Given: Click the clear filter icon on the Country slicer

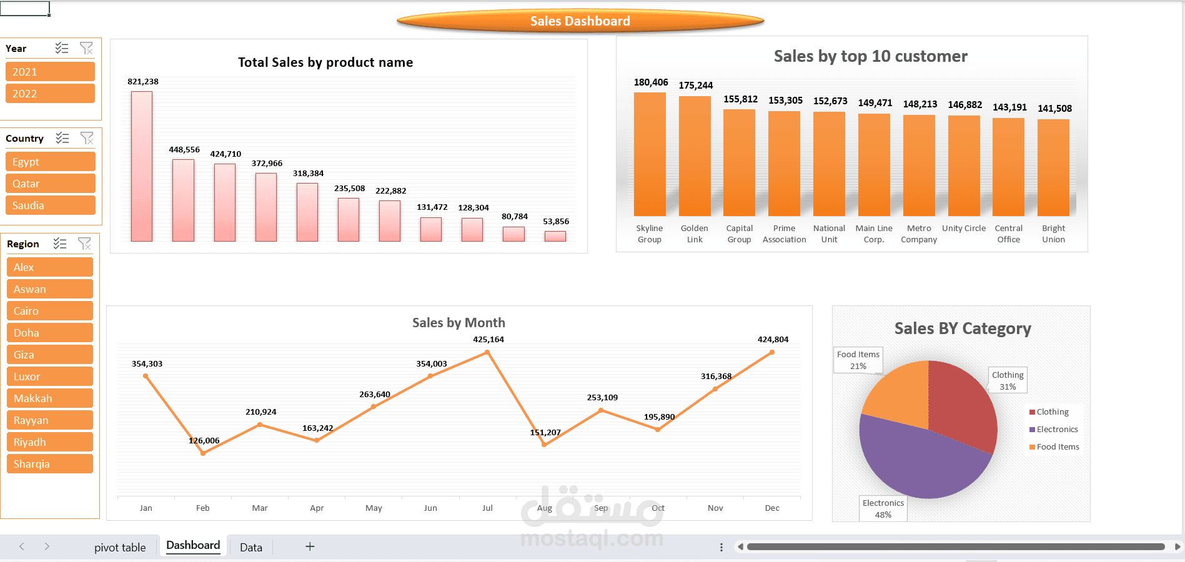Looking at the screenshot, I should 86,138.
